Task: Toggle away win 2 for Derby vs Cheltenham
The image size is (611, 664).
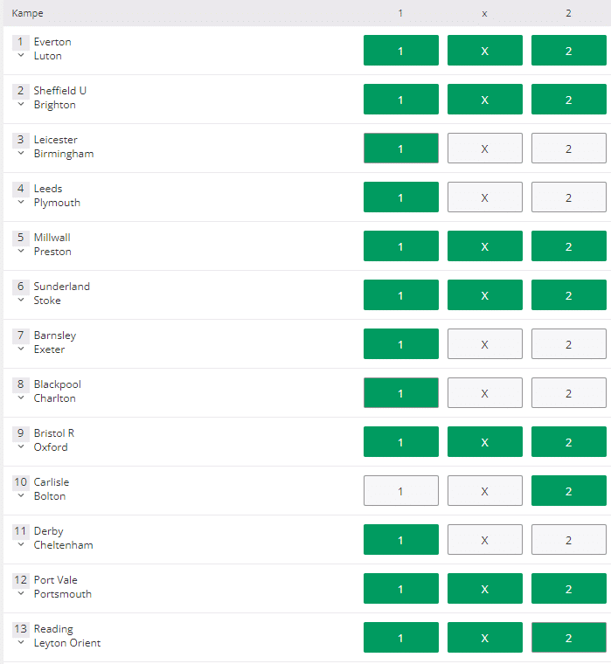Action: [569, 540]
